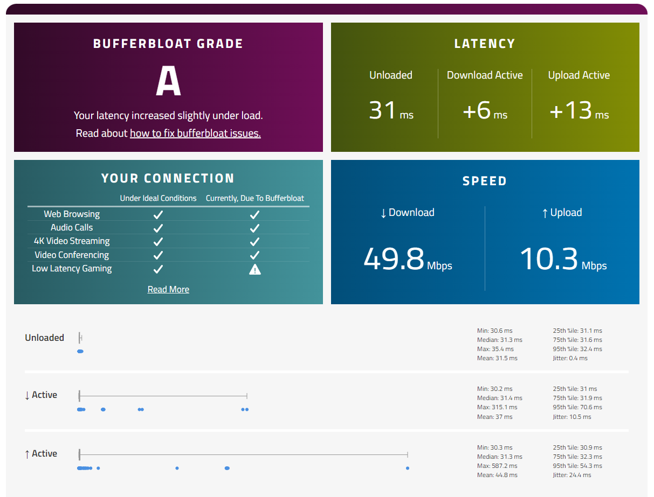654x497 pixels.
Task: Click the +6 ms Download Active value
Action: (x=485, y=110)
